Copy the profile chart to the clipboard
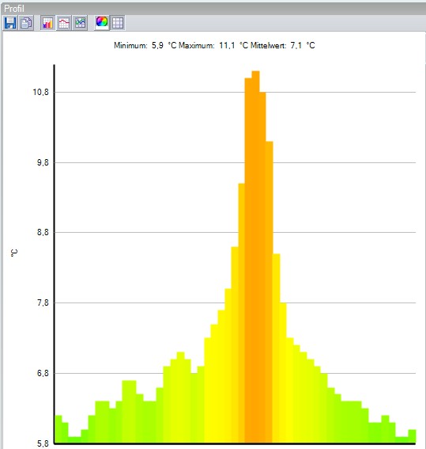This screenshot has width=426, height=449. [x=26, y=23]
